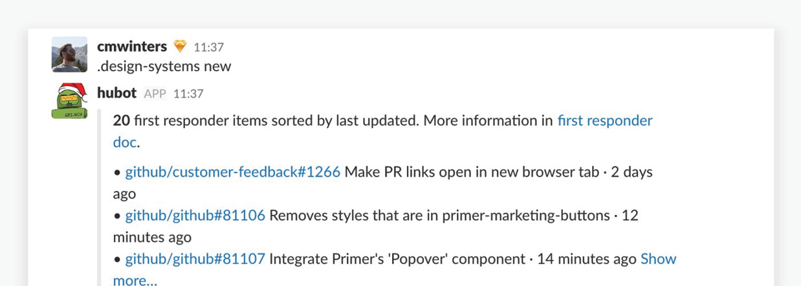Click the '20' bold item count
Image resolution: width=801 pixels, height=286 pixels.
coord(122,120)
